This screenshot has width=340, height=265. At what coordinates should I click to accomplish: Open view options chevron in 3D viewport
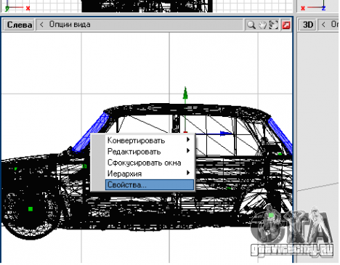click(x=323, y=25)
